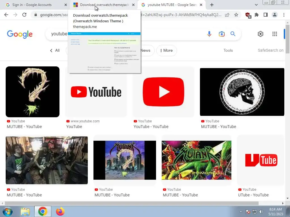
Task: Open a new tab with plus button
Action: [x=212, y=5]
